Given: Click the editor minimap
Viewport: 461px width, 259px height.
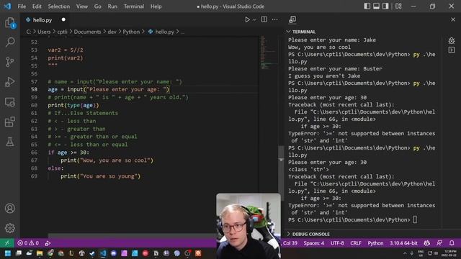Looking at the screenshot, I should (x=268, y=53).
